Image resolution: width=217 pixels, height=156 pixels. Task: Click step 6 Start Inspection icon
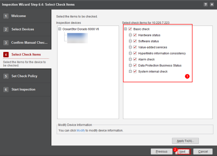click(6, 90)
